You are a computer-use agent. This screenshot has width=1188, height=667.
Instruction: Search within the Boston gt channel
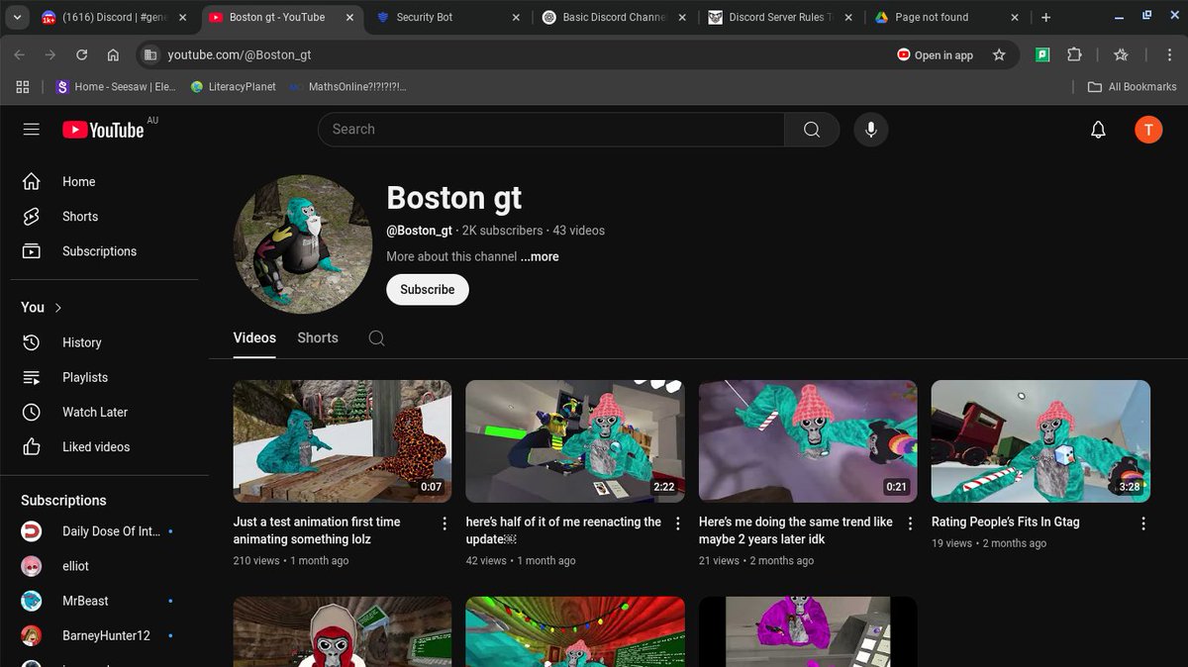tap(376, 337)
